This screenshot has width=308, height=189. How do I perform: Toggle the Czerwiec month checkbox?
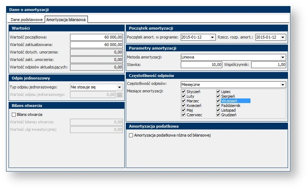pyautogui.click(x=183, y=115)
